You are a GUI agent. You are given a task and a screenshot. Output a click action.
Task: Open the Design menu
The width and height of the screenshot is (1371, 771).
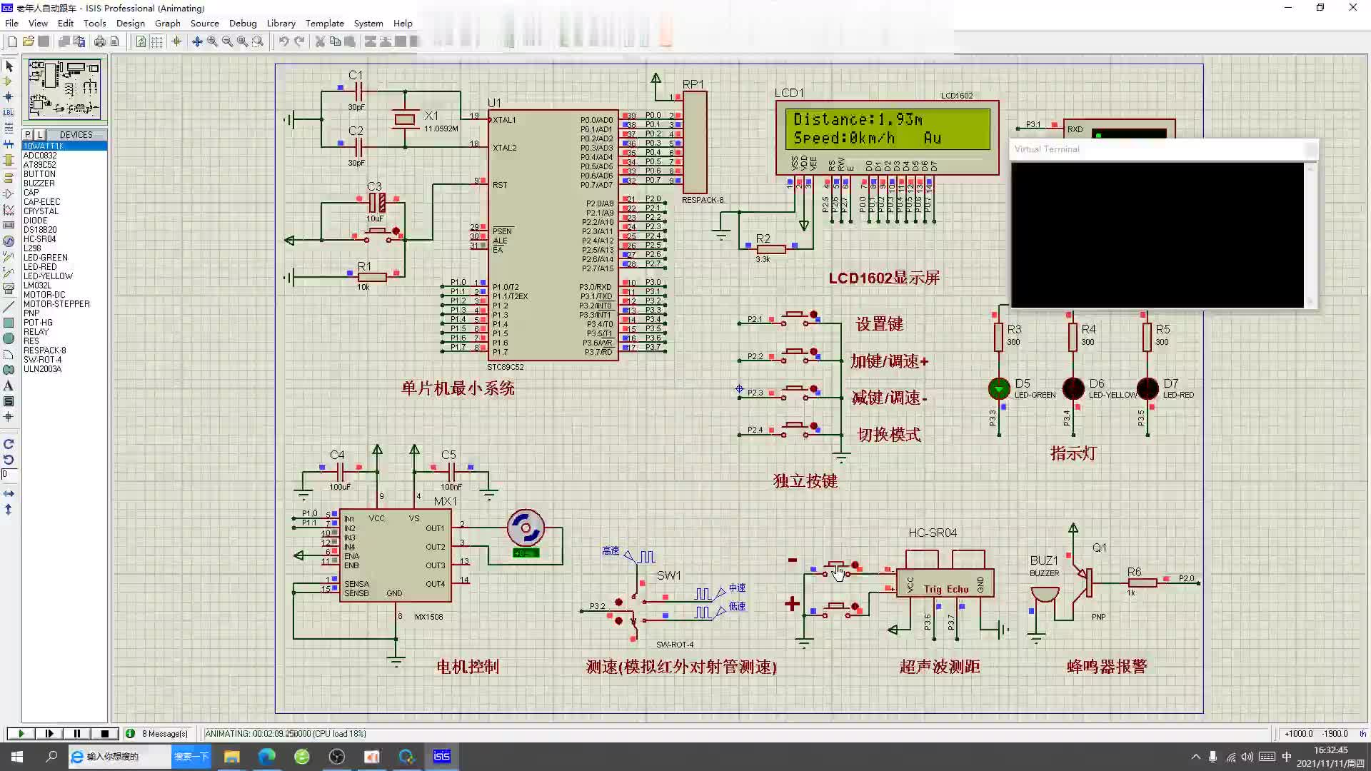pyautogui.click(x=131, y=23)
